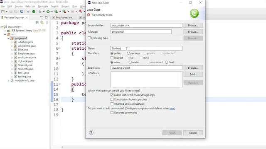Click the Source folder input field

click(146, 25)
